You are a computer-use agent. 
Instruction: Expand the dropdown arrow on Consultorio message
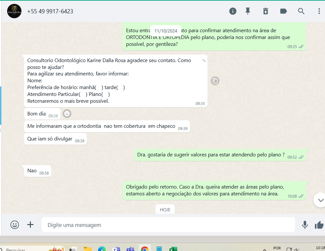(x=204, y=60)
